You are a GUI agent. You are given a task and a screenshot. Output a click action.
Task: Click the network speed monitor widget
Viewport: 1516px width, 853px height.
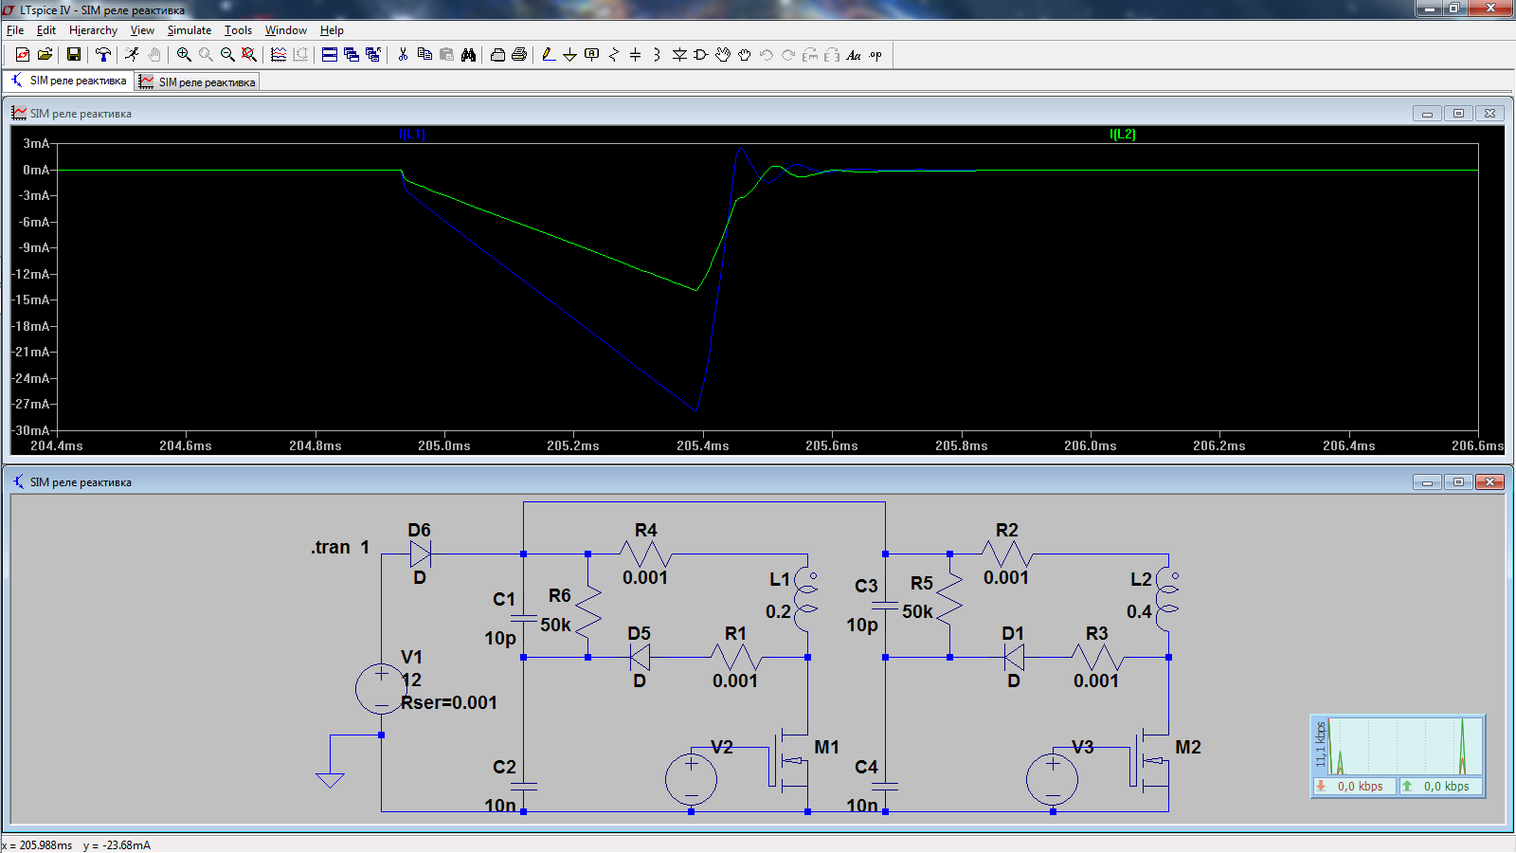pyautogui.click(x=1398, y=755)
